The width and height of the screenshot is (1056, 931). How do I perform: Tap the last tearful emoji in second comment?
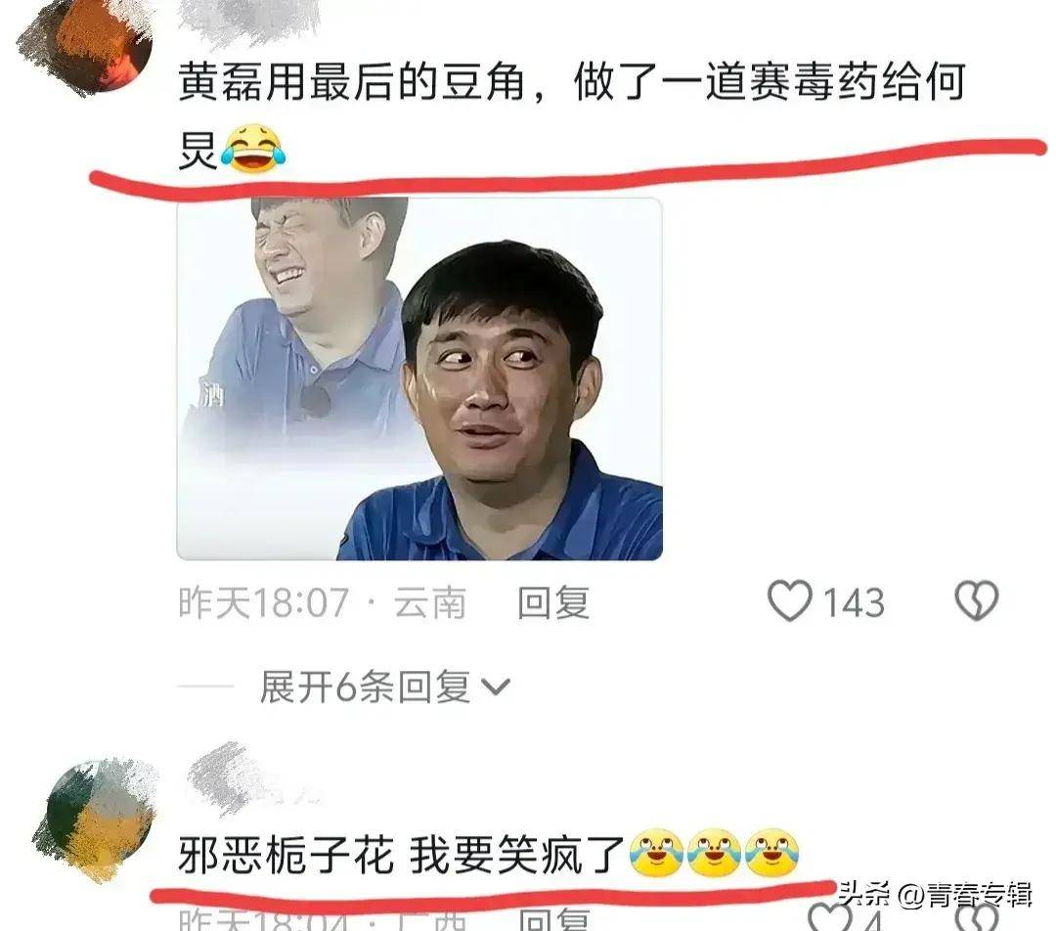772,854
